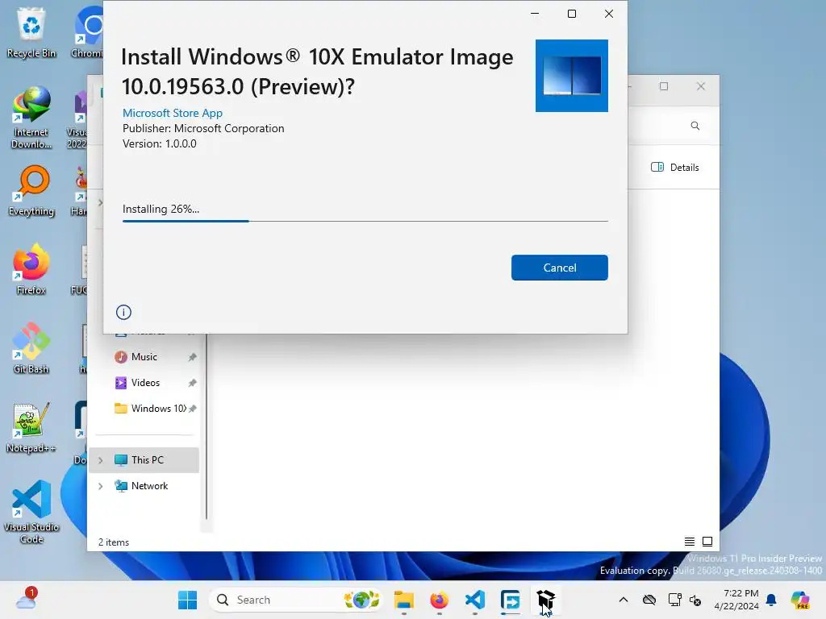Click the text "Publisher: Microsoft Corporation"
The height and width of the screenshot is (619, 826).
203,128
